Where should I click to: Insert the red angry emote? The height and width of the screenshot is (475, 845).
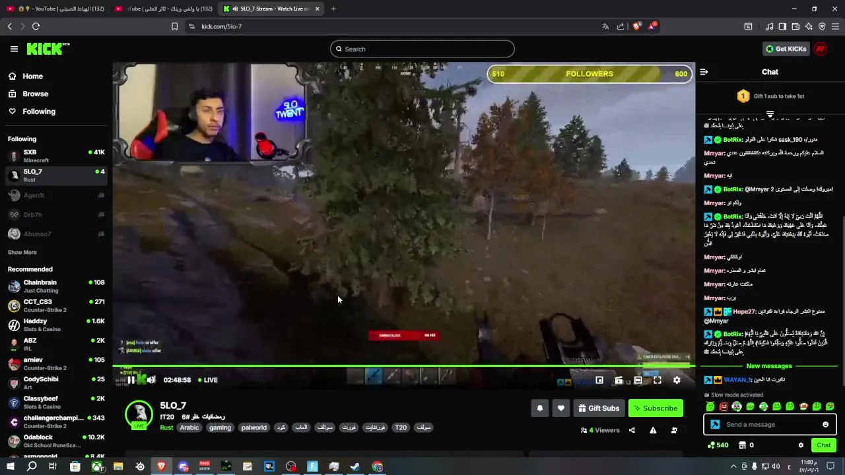tap(724, 406)
